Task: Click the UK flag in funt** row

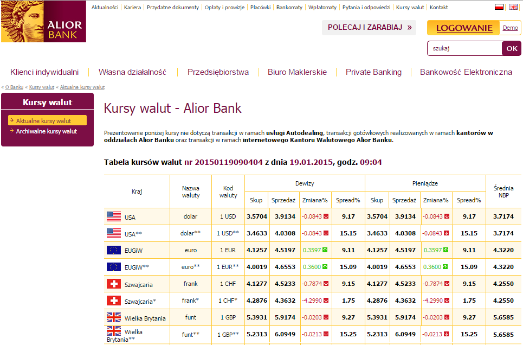Action: [114, 331]
